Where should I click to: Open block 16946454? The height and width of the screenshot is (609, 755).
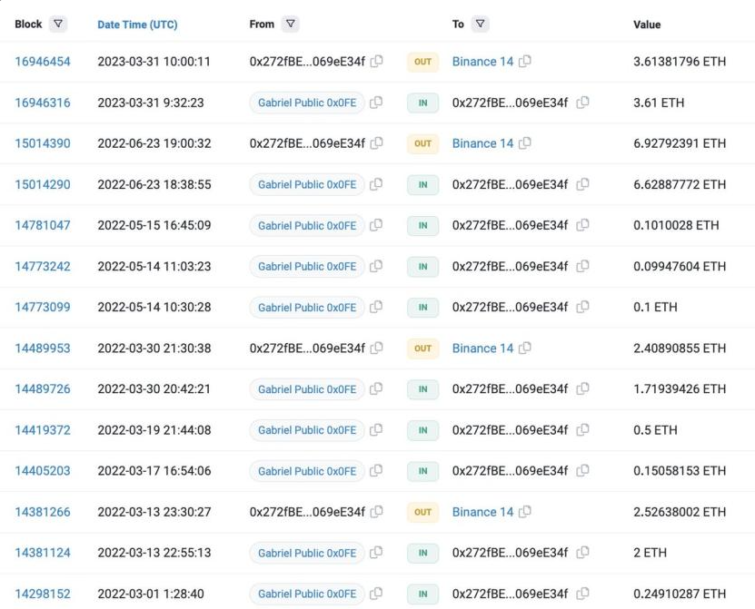pyautogui.click(x=43, y=62)
